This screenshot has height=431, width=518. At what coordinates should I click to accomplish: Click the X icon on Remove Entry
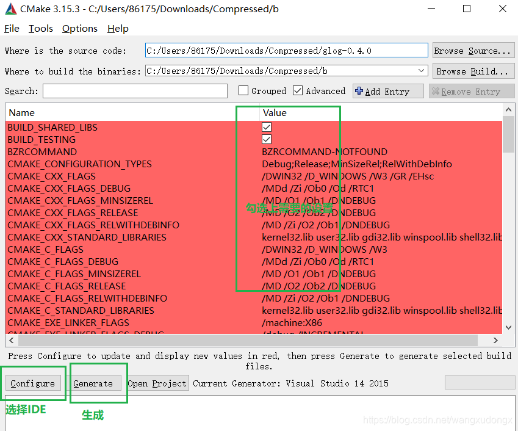[436, 91]
